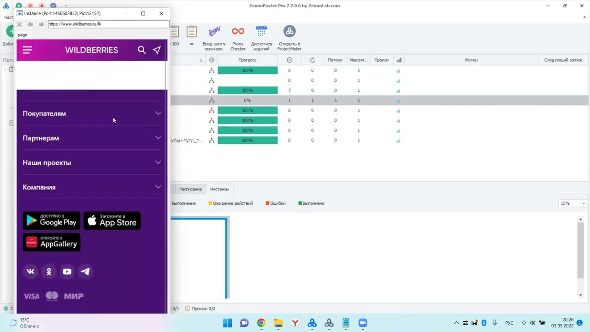The height and width of the screenshot is (332, 590).
Task: Click the РУС language indicator in system tray
Action: pyautogui.click(x=509, y=323)
